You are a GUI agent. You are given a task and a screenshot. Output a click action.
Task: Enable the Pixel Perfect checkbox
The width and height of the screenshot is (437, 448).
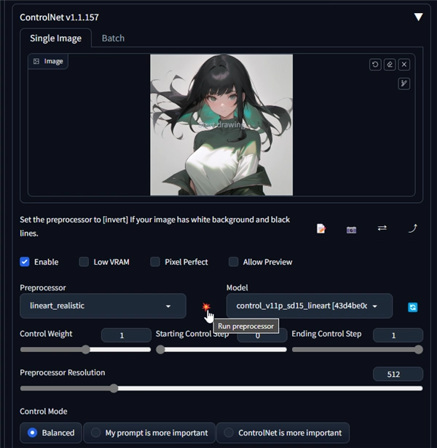(x=155, y=262)
